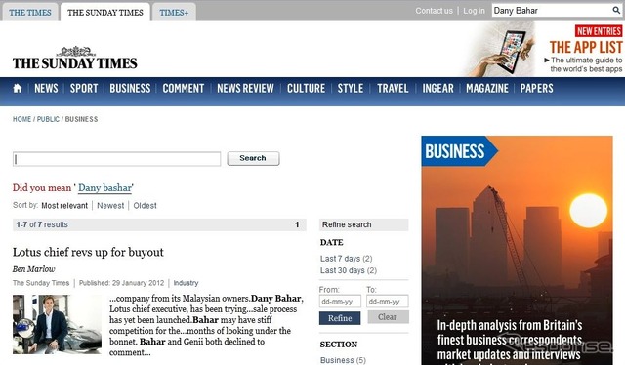Clear the date filter with Clear button

point(388,317)
